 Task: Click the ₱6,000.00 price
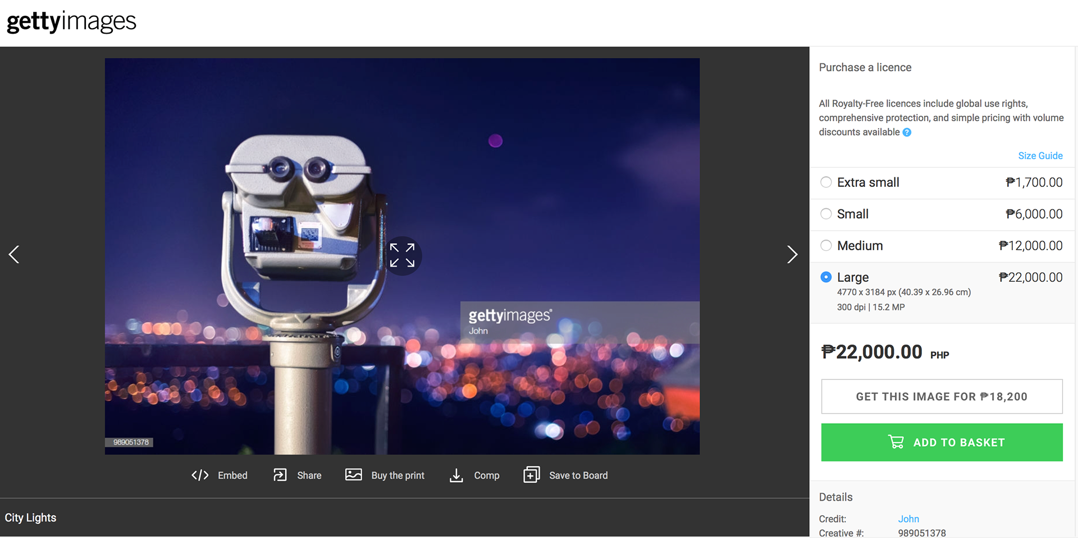tap(1034, 214)
